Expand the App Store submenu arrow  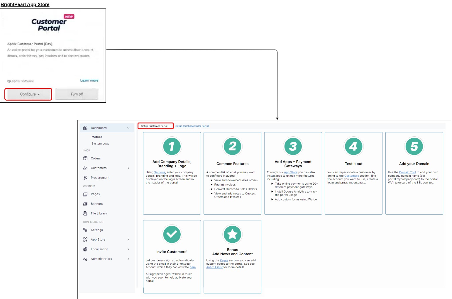tap(128, 239)
